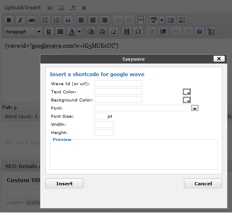Viewport: 232px width, 213px height.
Task: Apply justify full alignment
Action: 60,31
